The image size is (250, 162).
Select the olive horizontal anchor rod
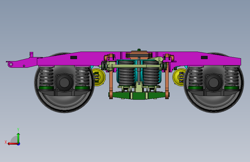point(131,66)
